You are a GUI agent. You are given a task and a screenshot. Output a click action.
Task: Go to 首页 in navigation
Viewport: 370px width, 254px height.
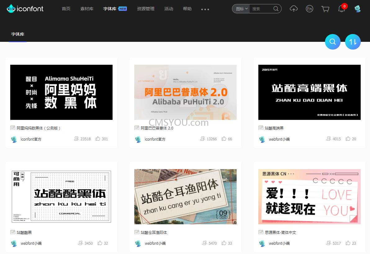click(66, 9)
